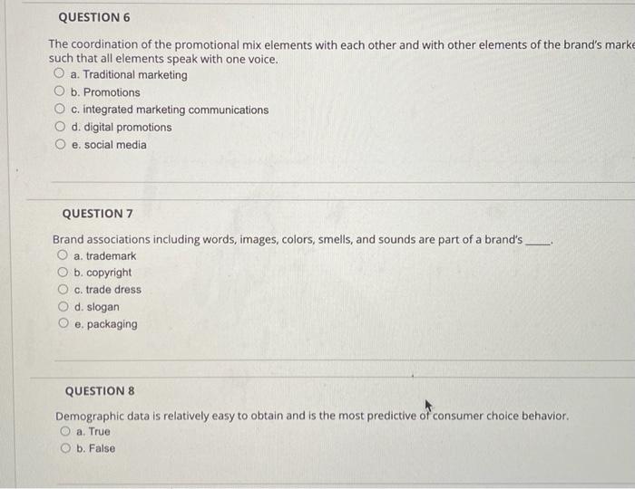Click the Question 7 brand associations prompt
635x489 pixels.
(303, 240)
